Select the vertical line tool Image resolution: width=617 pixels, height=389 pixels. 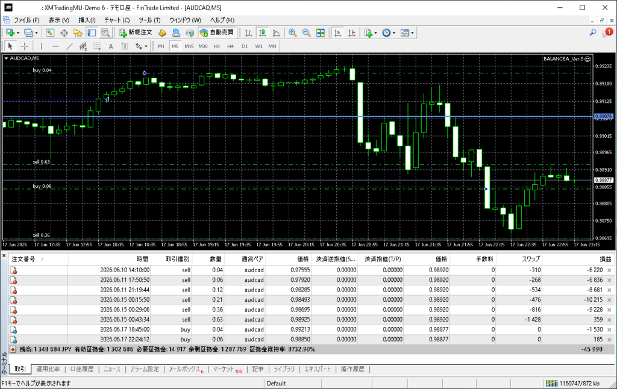coord(42,46)
